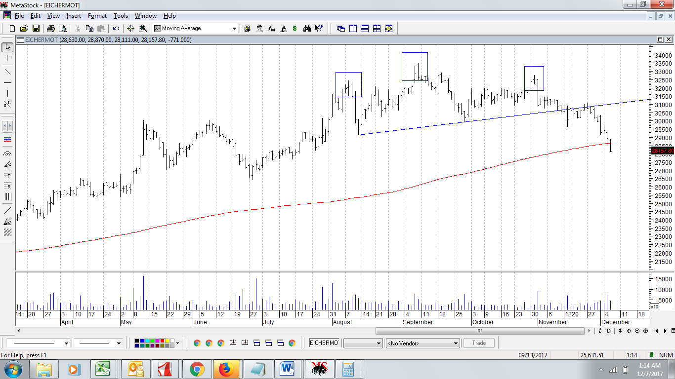Screen dimensions: 675x379
Task: Pick the trendline drawing tool
Action: point(7,72)
